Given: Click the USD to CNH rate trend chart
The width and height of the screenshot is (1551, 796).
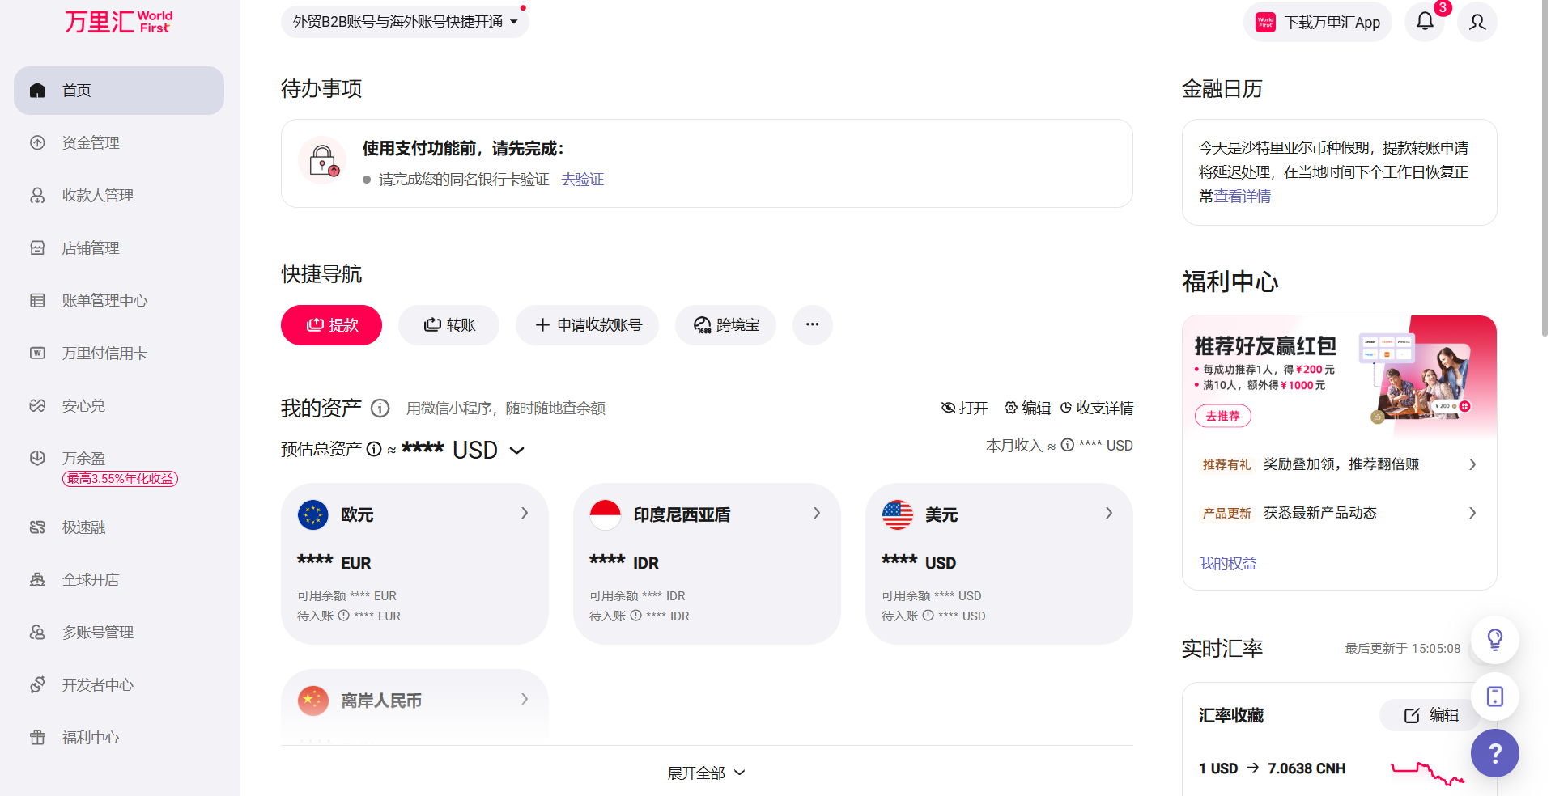Looking at the screenshot, I should point(1427,773).
